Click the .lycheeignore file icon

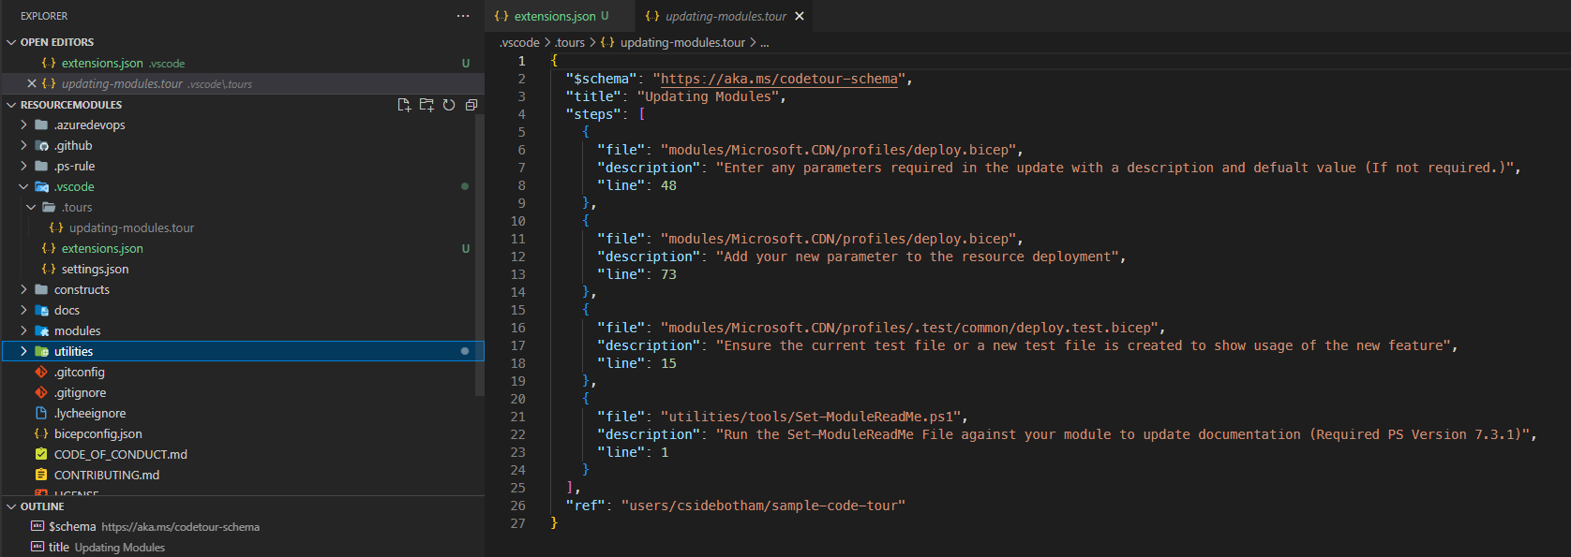click(41, 413)
